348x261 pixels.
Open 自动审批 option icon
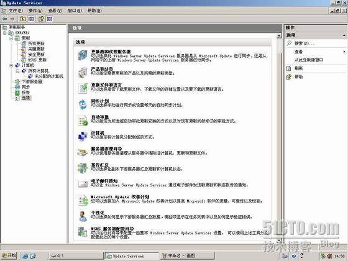(x=83, y=121)
